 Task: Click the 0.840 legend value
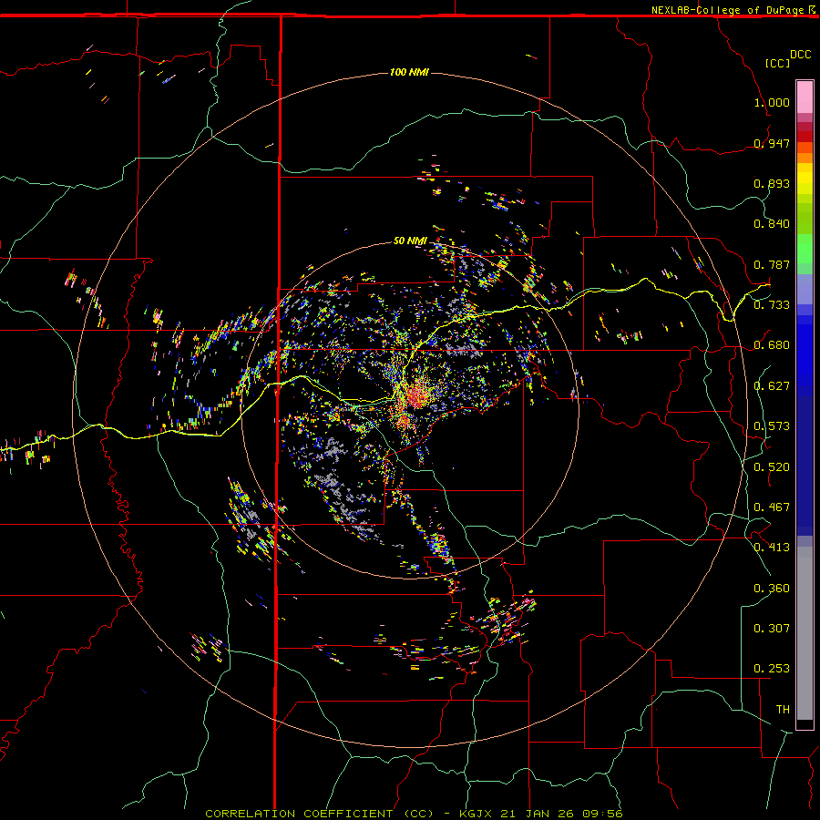pos(772,224)
